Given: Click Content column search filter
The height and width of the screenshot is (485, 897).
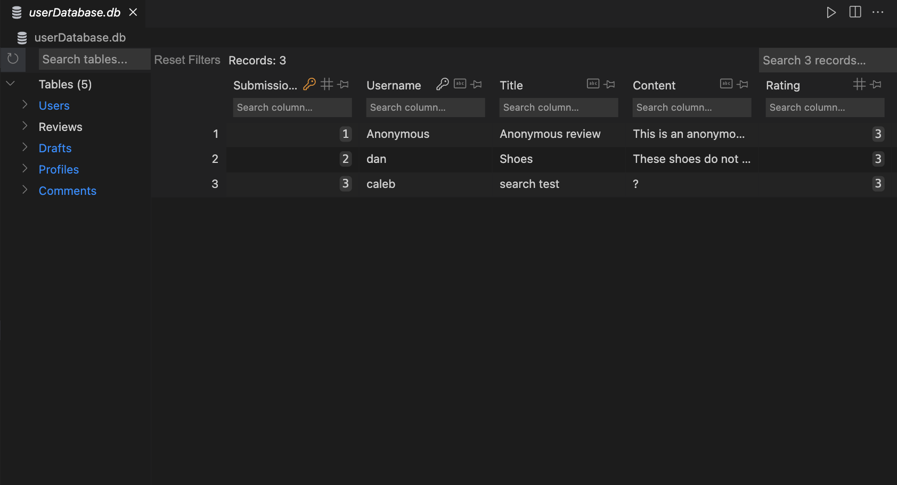Looking at the screenshot, I should click(x=692, y=107).
